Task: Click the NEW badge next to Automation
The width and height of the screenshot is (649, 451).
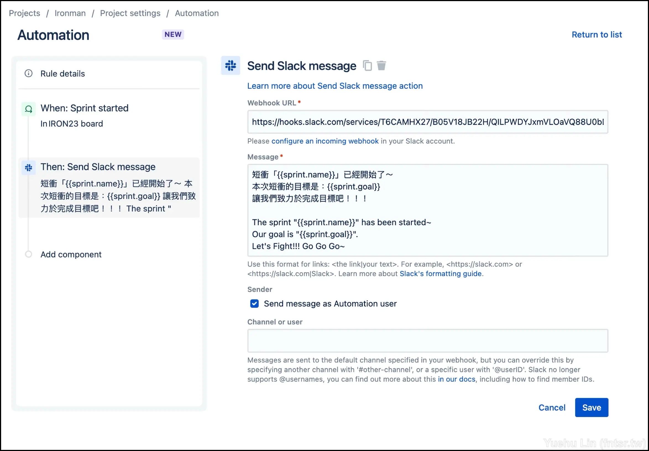Action: pyautogui.click(x=173, y=35)
